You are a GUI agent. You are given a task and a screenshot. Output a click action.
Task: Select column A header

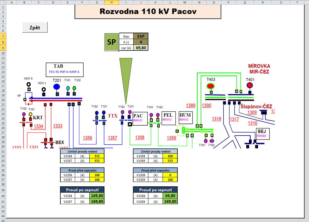coord(12,2)
